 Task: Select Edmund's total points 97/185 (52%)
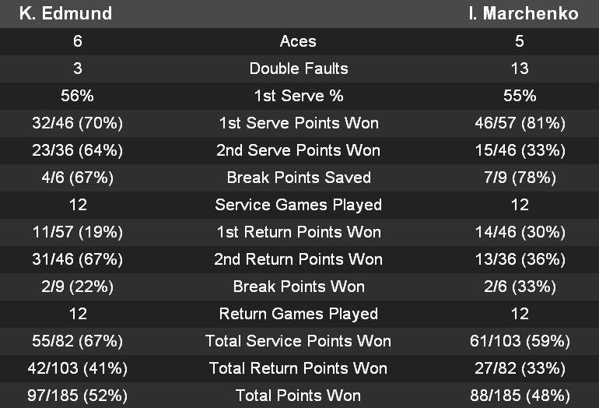[x=78, y=396]
